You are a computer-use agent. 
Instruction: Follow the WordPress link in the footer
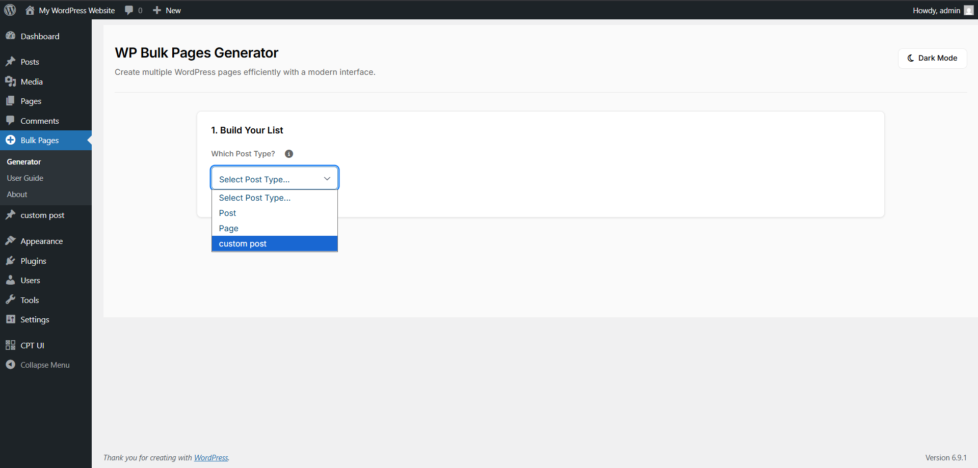pos(211,457)
